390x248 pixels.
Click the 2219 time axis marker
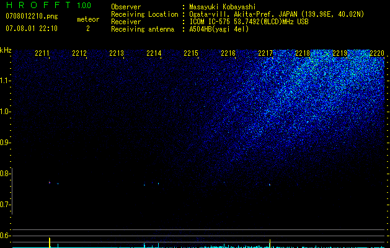340,53
